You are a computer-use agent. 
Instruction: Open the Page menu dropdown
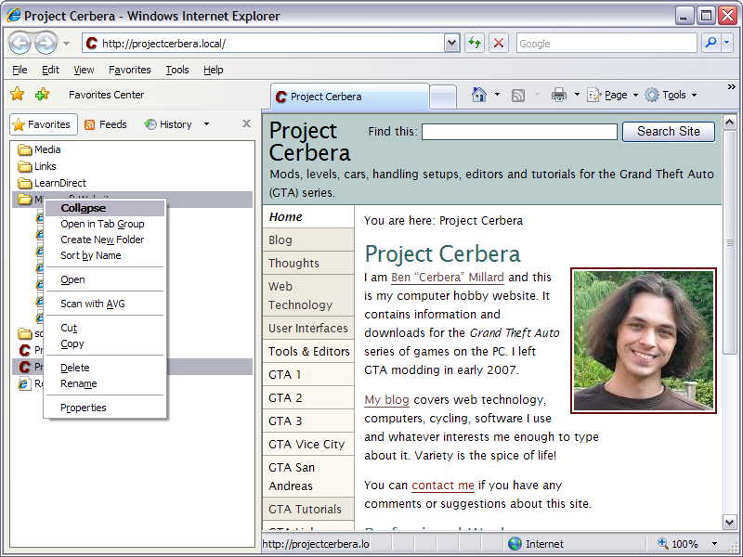635,95
